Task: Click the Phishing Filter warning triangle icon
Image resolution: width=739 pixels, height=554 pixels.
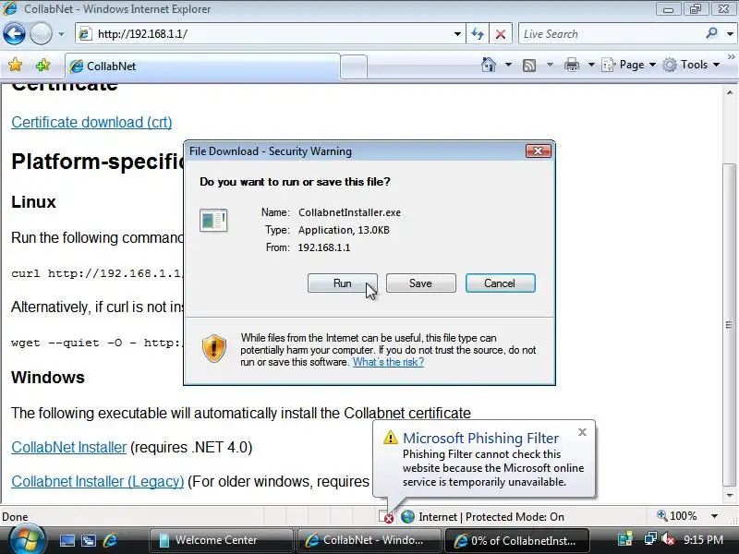Action: 390,438
